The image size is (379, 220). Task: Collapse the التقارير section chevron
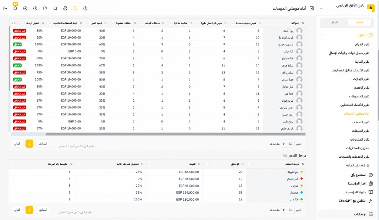click(x=322, y=35)
